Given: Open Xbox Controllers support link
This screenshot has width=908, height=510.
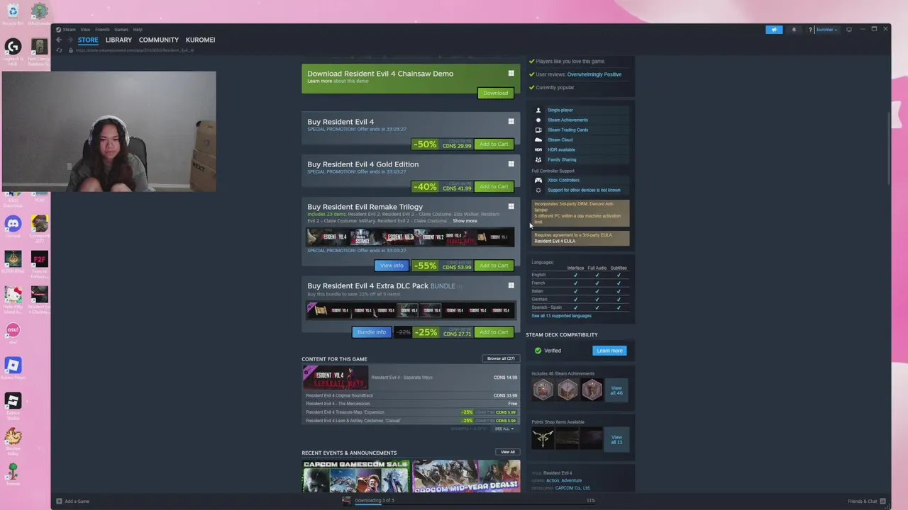Looking at the screenshot, I should point(563,181).
